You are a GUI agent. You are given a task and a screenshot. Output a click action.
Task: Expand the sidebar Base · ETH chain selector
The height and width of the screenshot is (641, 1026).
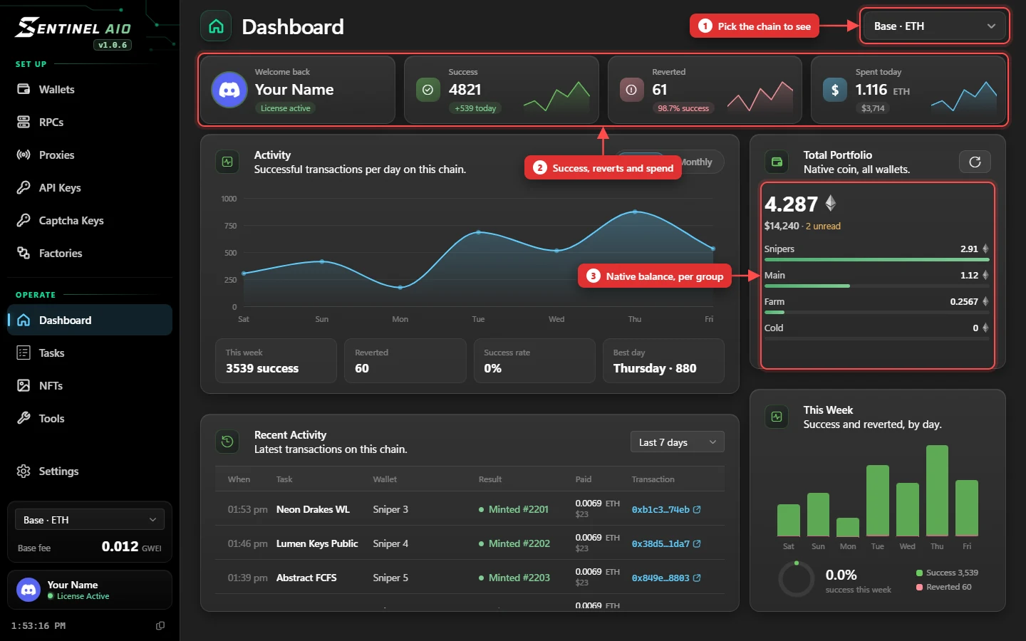pyautogui.click(x=90, y=519)
